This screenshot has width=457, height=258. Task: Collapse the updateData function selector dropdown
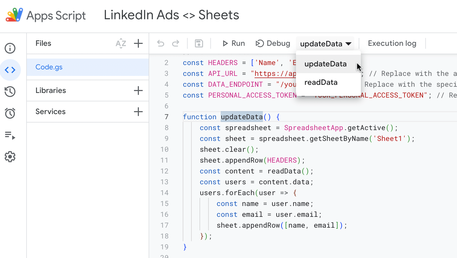point(325,44)
